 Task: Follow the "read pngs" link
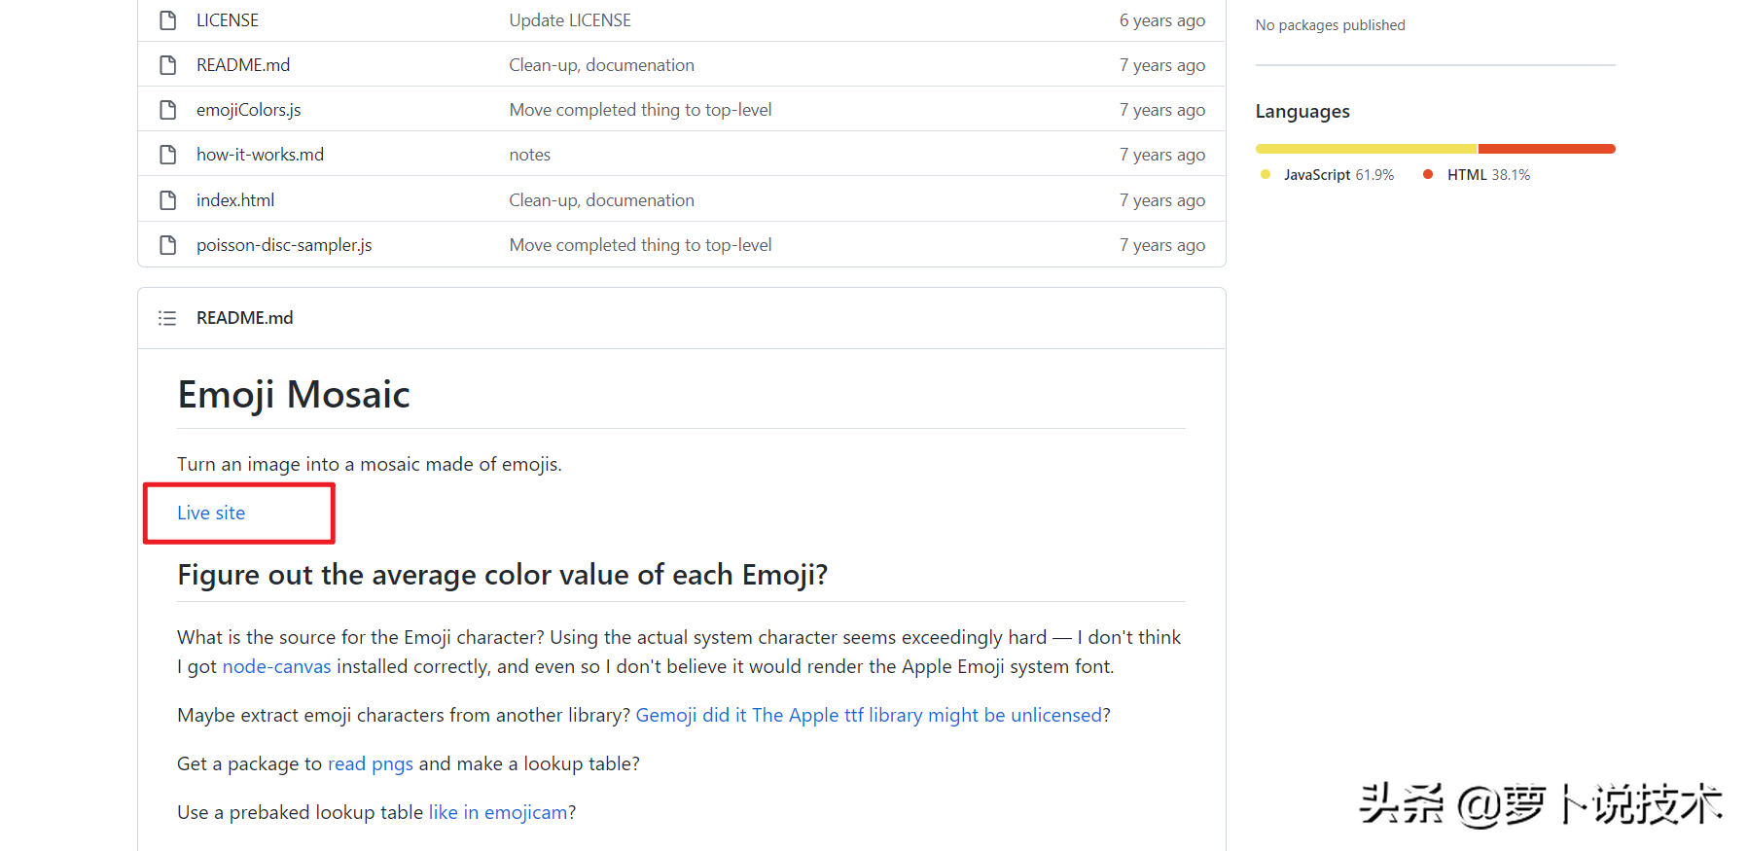(370, 763)
